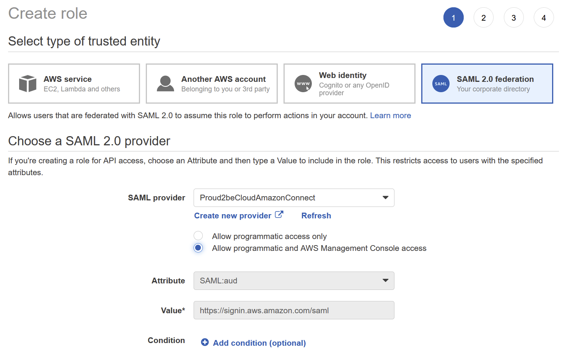This screenshot has height=353, width=585.
Task: Click Create new provider link
Action: pos(233,216)
